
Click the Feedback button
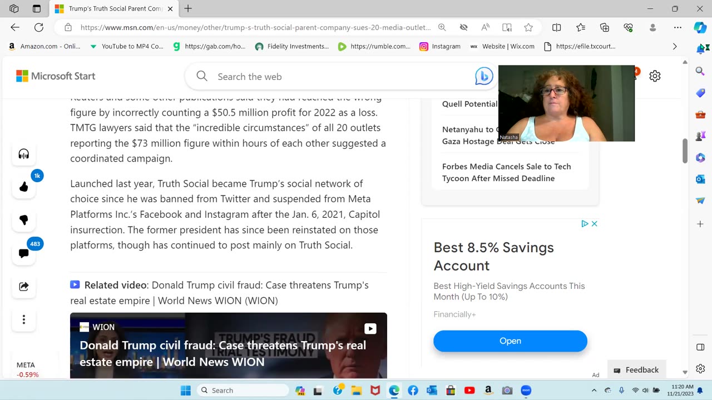pos(636,370)
